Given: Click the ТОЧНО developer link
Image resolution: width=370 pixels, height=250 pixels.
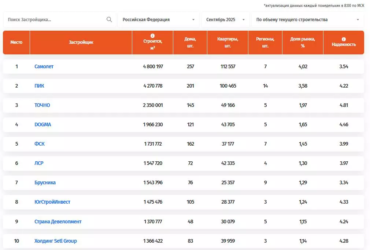Looking at the screenshot, I should (x=42, y=105).
